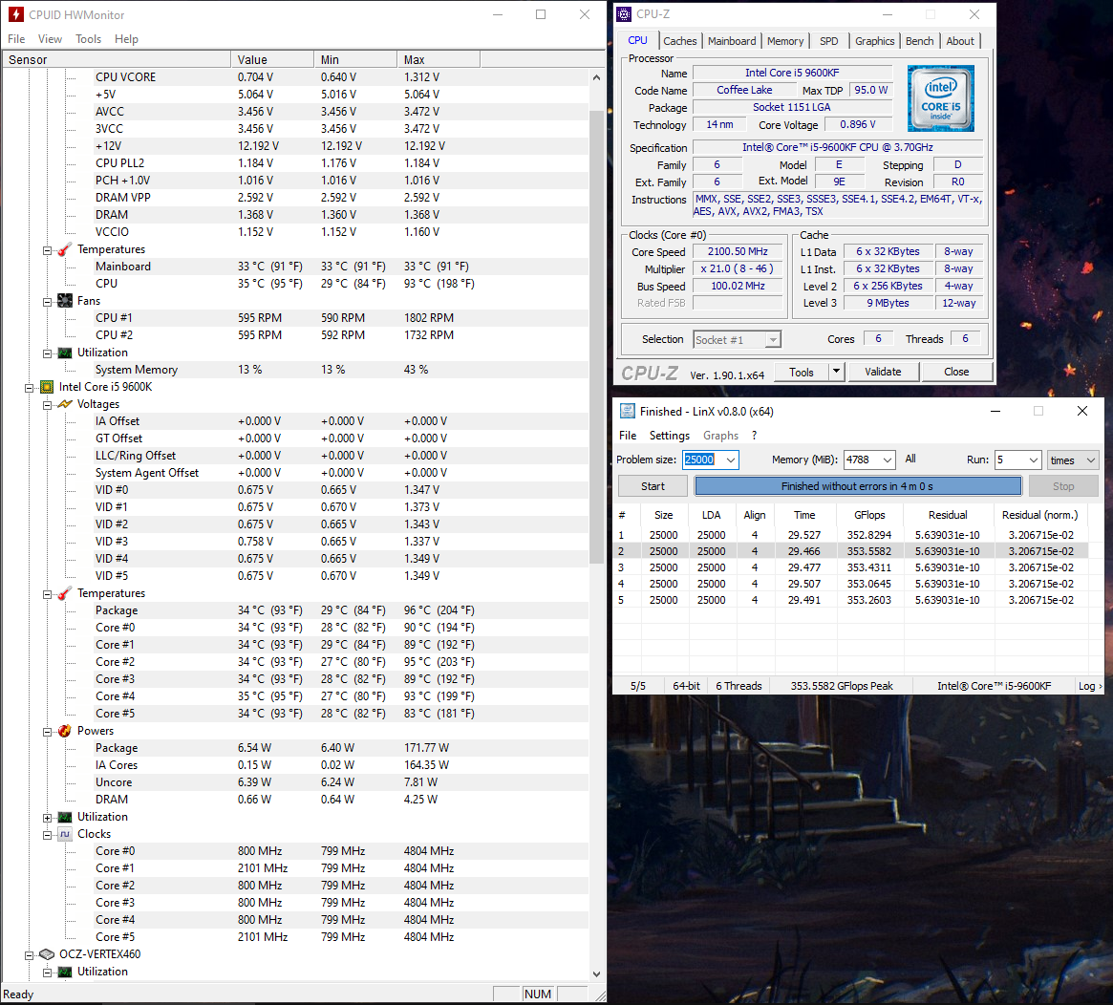Select the Package power row showing 6.54 W

pyautogui.click(x=339, y=748)
